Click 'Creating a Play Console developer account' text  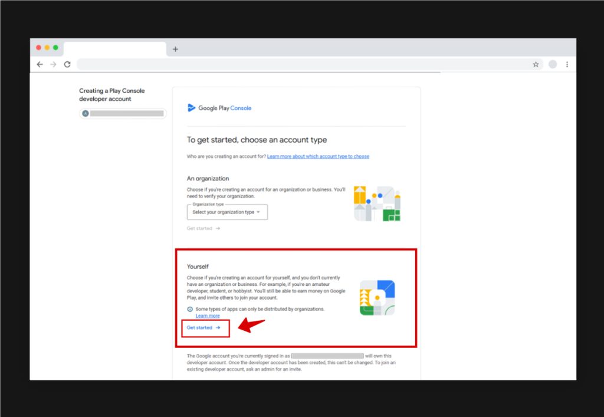[112, 95]
